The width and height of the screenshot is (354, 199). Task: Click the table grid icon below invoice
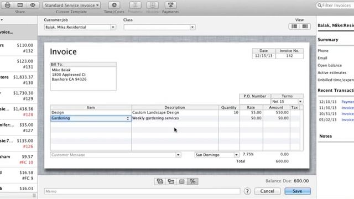(182, 181)
